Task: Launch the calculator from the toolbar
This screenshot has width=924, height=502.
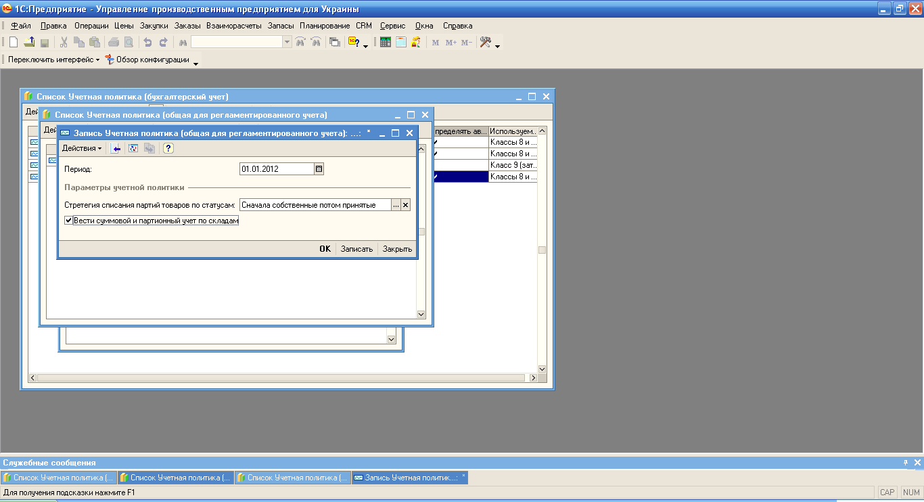Action: pos(386,42)
